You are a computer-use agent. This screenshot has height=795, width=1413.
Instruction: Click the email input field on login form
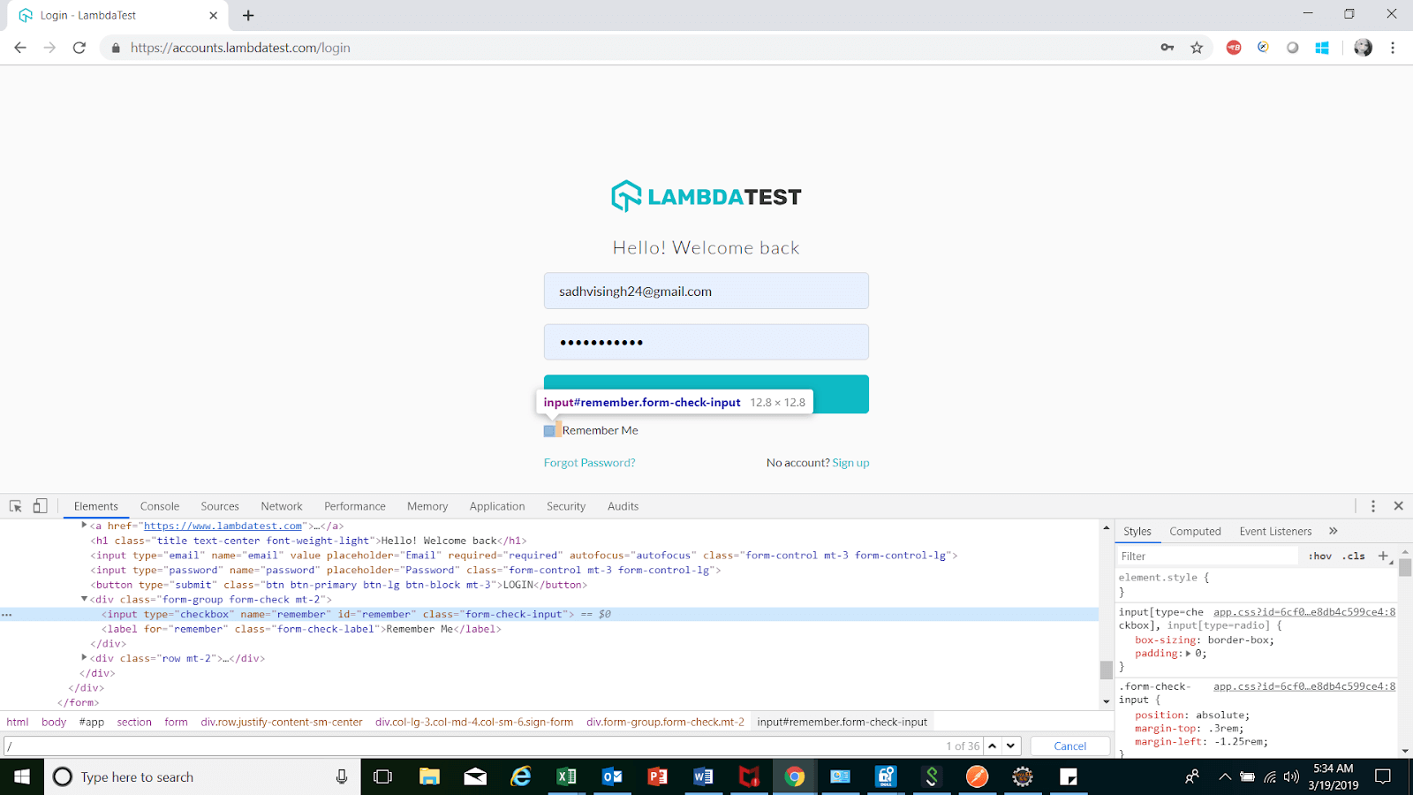point(706,291)
